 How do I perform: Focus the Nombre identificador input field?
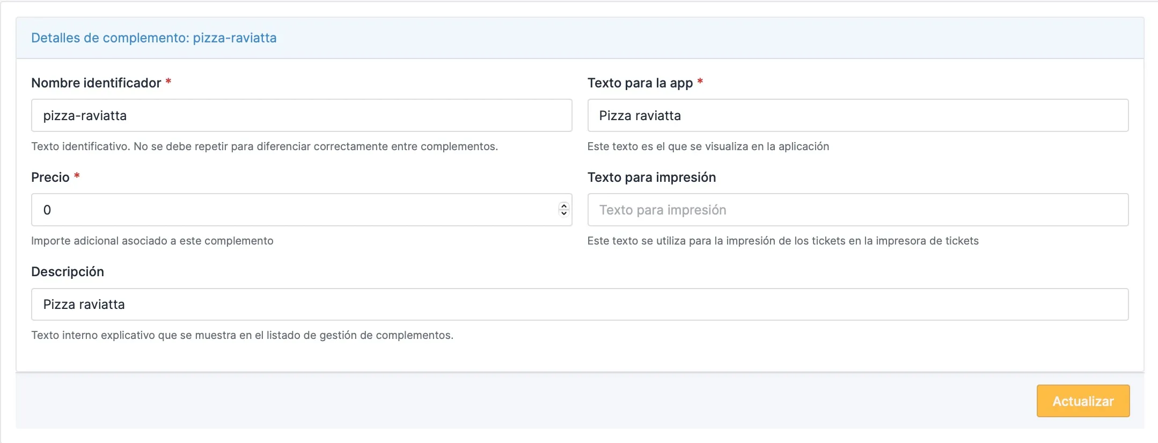point(302,115)
